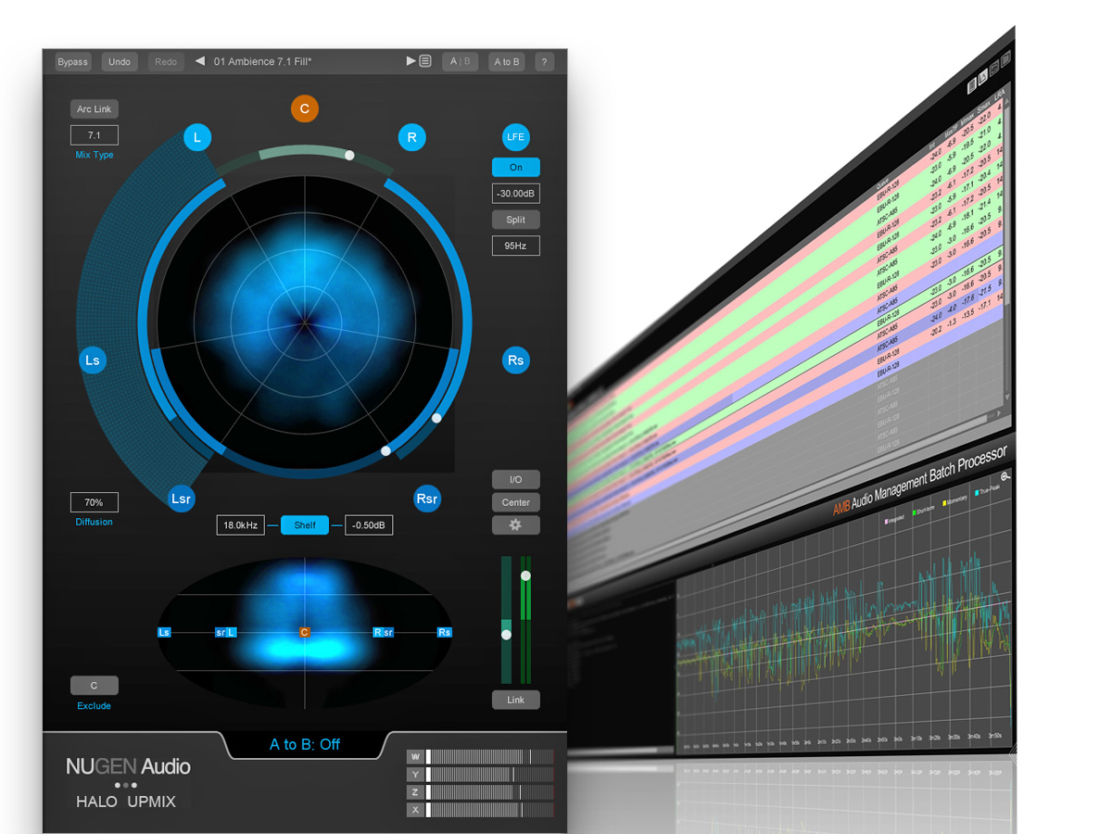The height and width of the screenshot is (834, 1112).
Task: Click the 70% Diffusion value field
Action: click(94, 502)
